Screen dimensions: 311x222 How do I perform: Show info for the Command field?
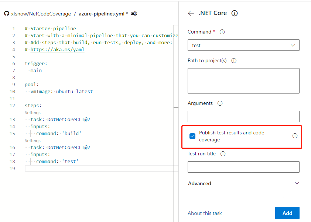coord(222,32)
